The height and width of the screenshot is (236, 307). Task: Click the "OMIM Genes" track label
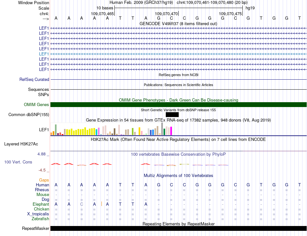(36, 105)
